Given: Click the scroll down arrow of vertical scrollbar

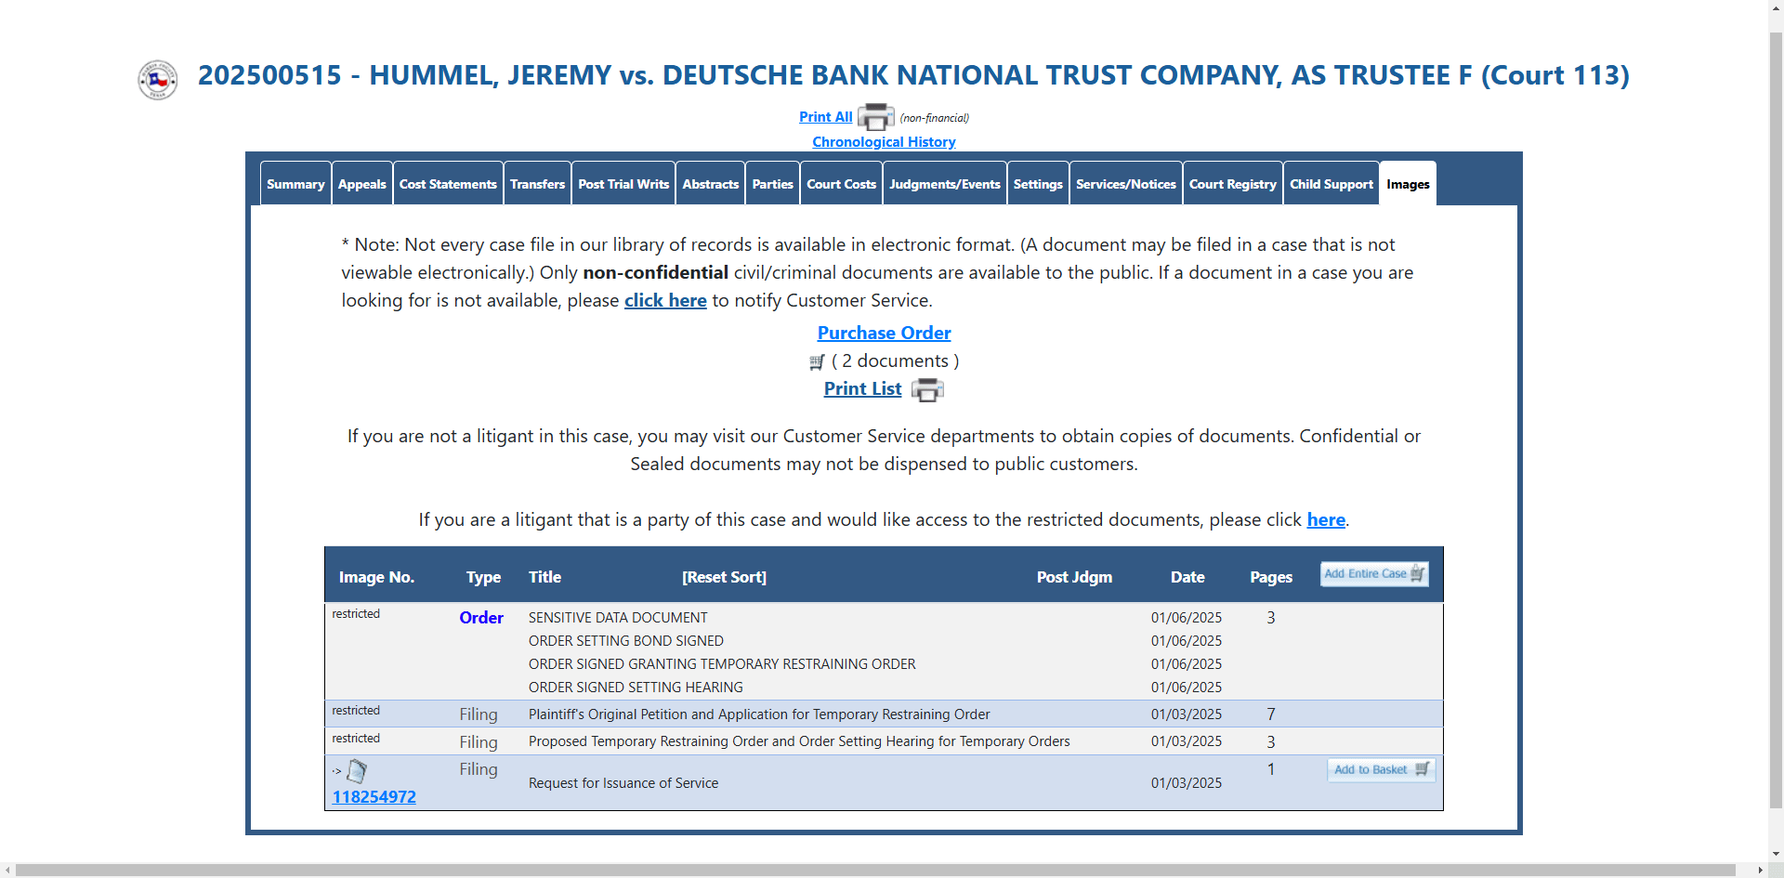Looking at the screenshot, I should [x=1776, y=853].
